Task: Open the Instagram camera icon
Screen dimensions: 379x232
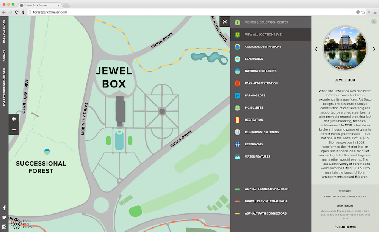Action: click(x=4, y=227)
